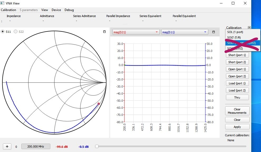The height and width of the screenshot is (152, 261).
Task: Open the mag(S11) trace dropdown
Action: (185, 32)
